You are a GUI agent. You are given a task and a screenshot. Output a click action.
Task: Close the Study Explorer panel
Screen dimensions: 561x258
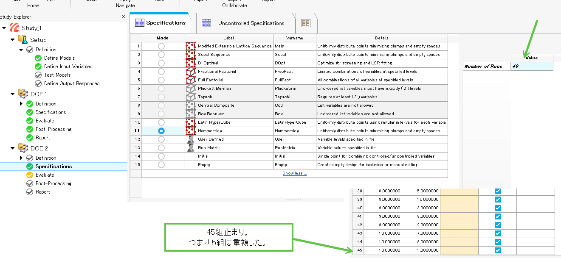[124, 17]
